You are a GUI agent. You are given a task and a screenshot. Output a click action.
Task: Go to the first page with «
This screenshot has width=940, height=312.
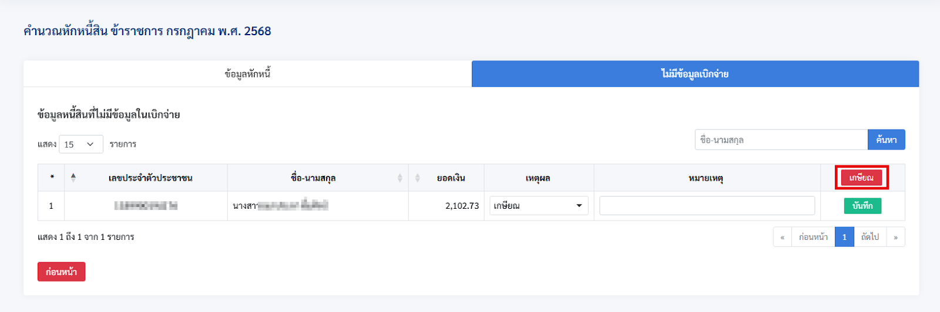[x=783, y=237]
